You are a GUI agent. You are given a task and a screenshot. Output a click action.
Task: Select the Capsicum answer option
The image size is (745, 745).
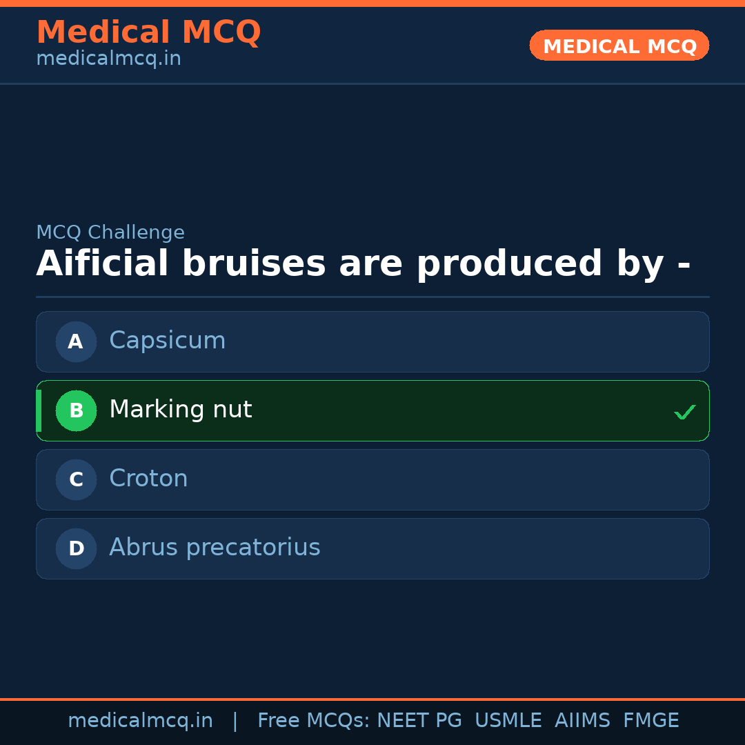pyautogui.click(x=372, y=341)
